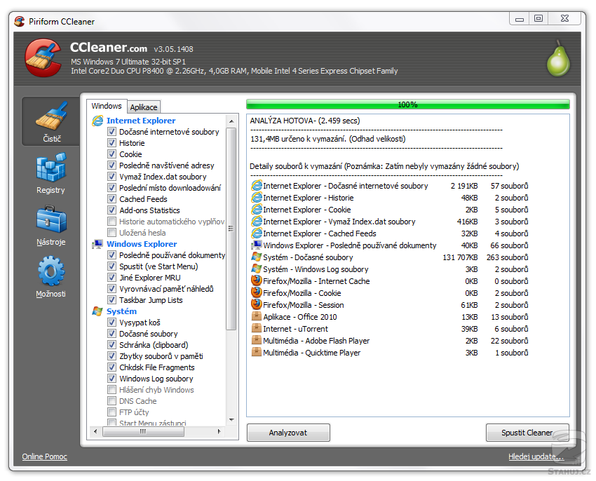Screen dimensions: 596x481
Task: Click the 100% green progress bar
Action: 408,104
